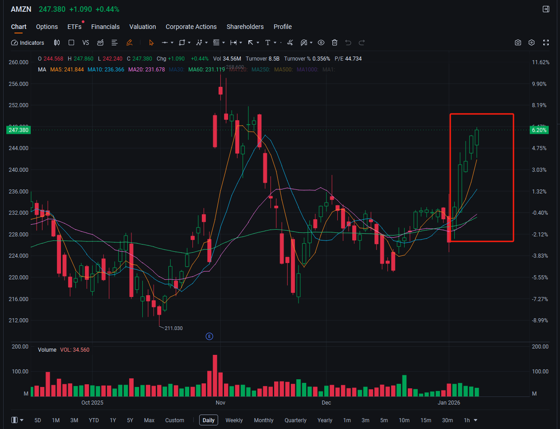Open the VS compare tool
The height and width of the screenshot is (429, 560).
(x=86, y=42)
